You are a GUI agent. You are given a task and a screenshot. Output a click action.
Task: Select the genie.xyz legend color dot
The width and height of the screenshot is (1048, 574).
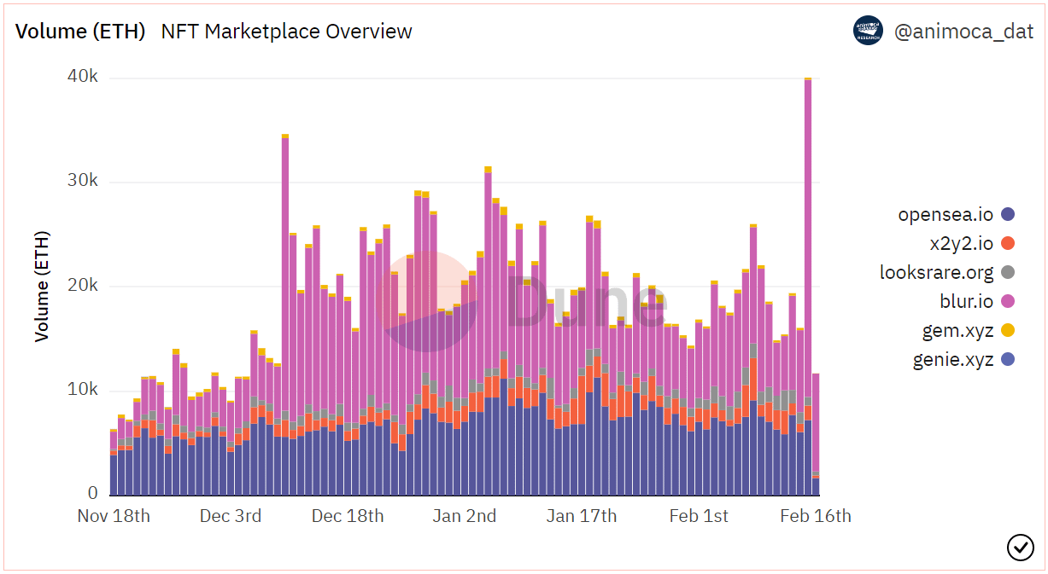(x=1009, y=359)
